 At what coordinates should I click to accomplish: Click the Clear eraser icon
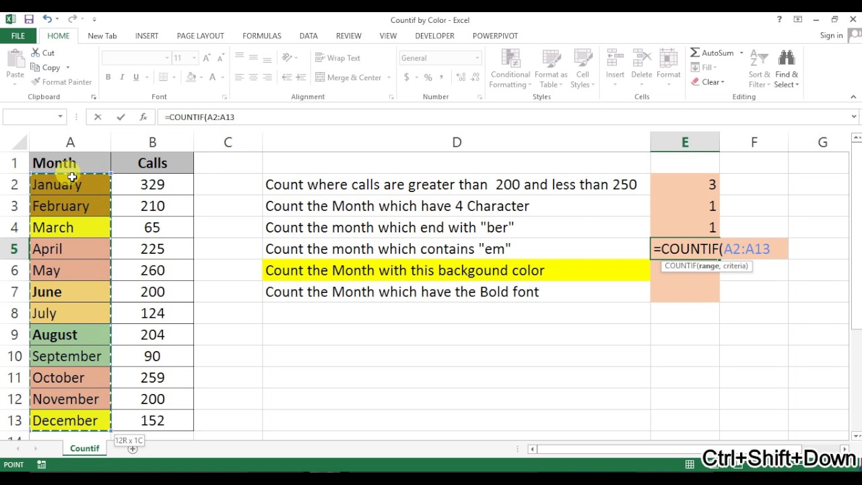pyautogui.click(x=695, y=82)
